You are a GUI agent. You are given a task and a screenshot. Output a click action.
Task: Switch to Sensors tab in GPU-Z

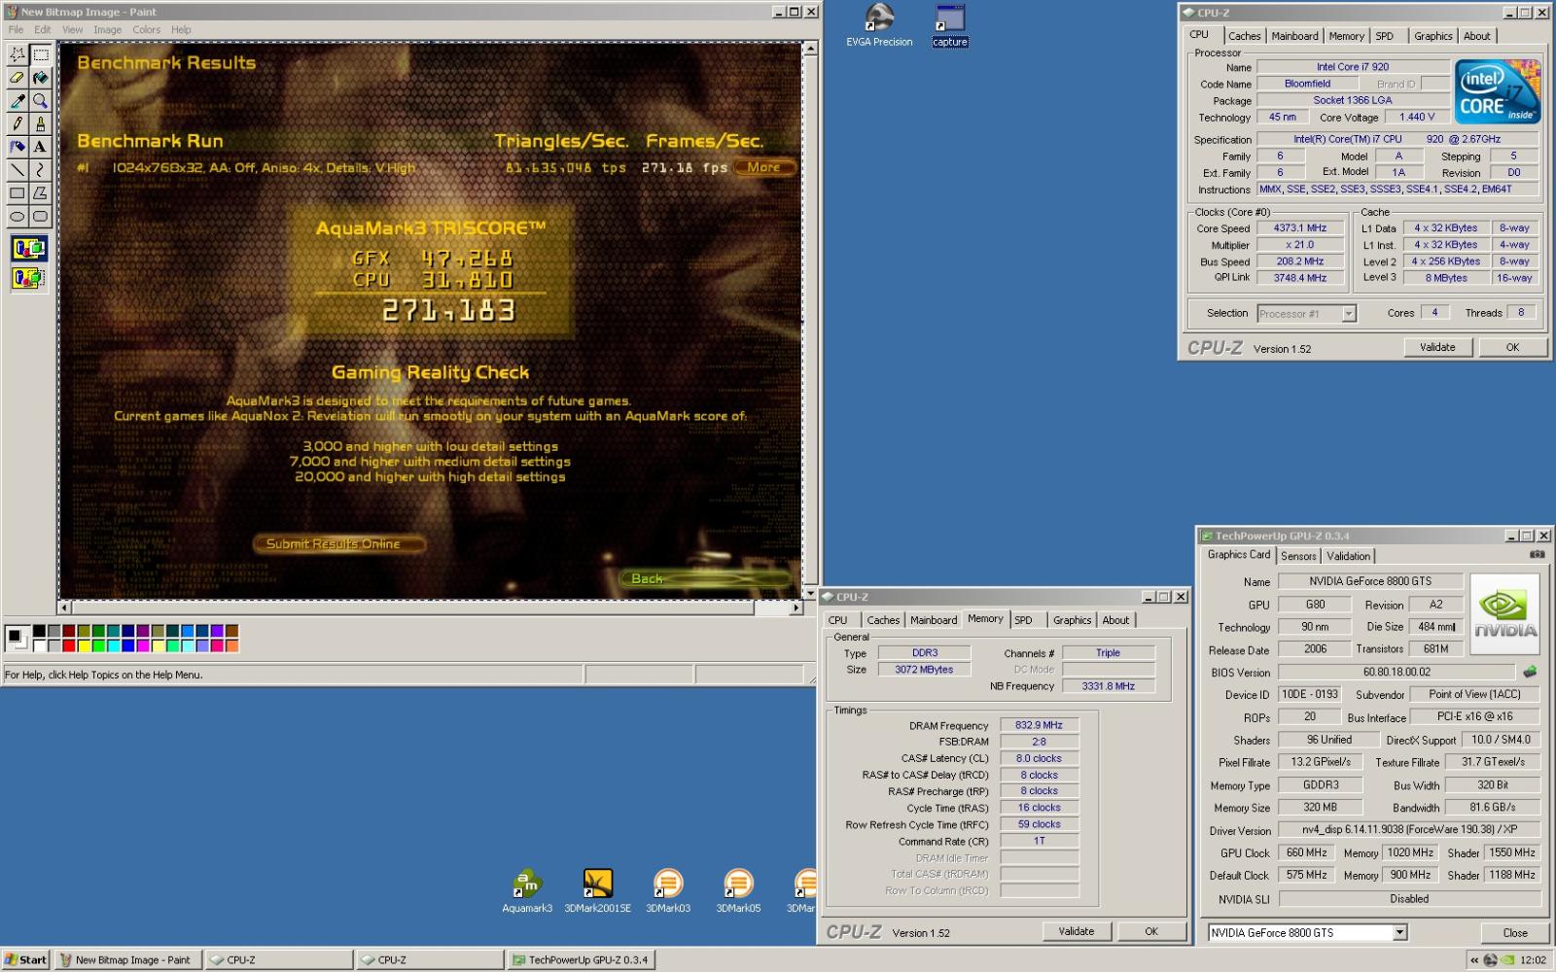pos(1298,556)
